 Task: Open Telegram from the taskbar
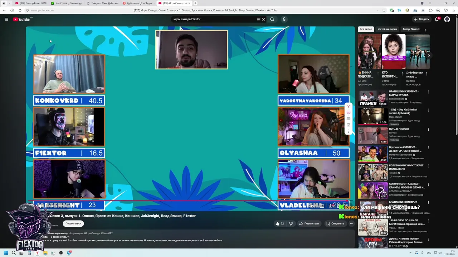coord(69,253)
